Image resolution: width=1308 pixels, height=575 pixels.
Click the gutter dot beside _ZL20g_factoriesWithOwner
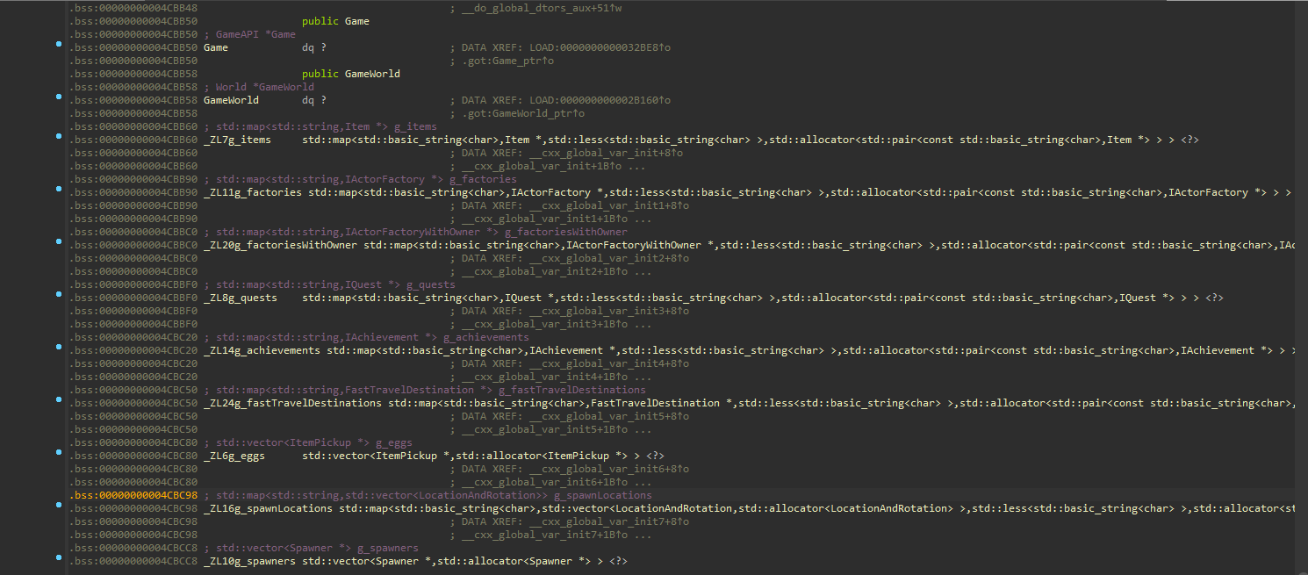coord(59,241)
